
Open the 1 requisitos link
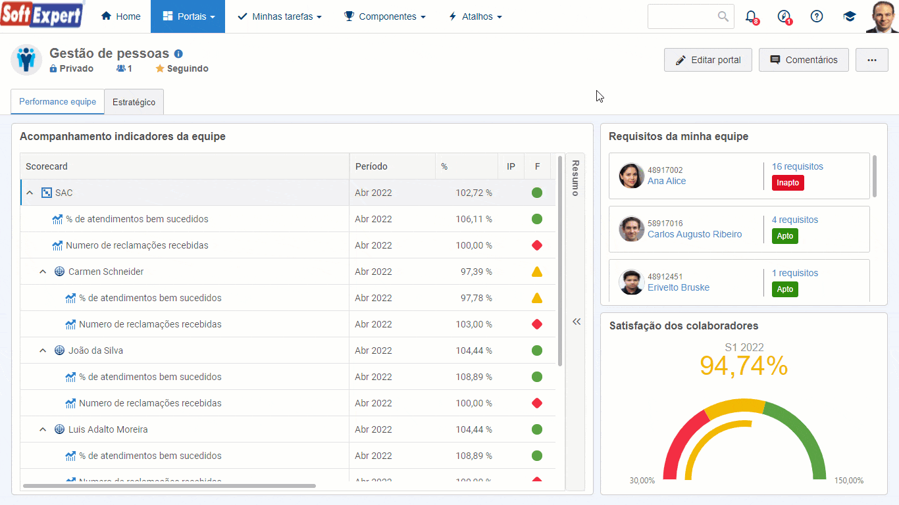point(795,273)
